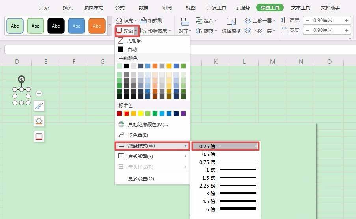The height and width of the screenshot is (219, 356).
Task: Expand the shape styles gallery
Action: [x=110, y=26]
